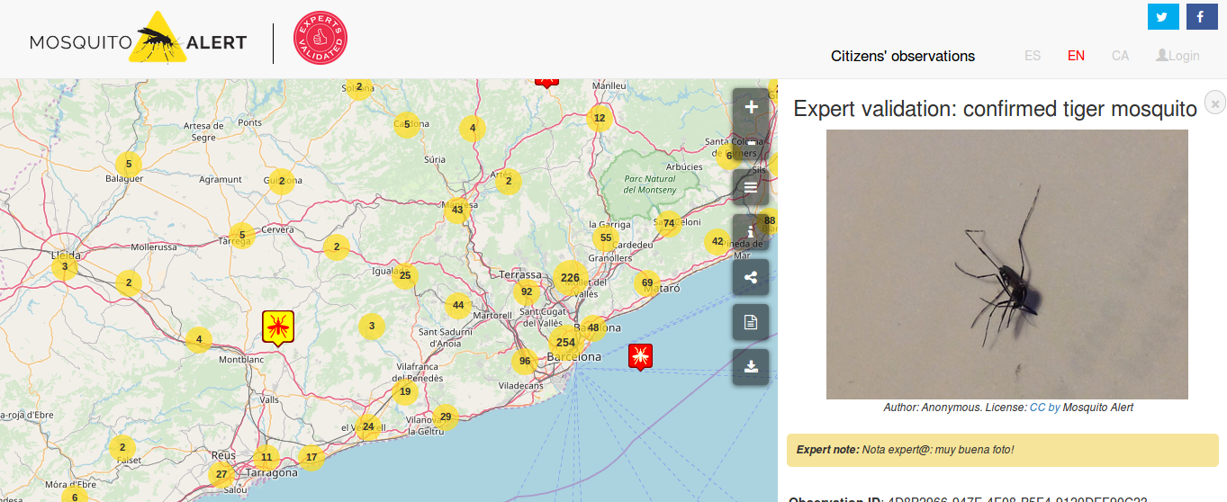
Task: Open the 2 cluster at Falset
Action: click(x=122, y=447)
